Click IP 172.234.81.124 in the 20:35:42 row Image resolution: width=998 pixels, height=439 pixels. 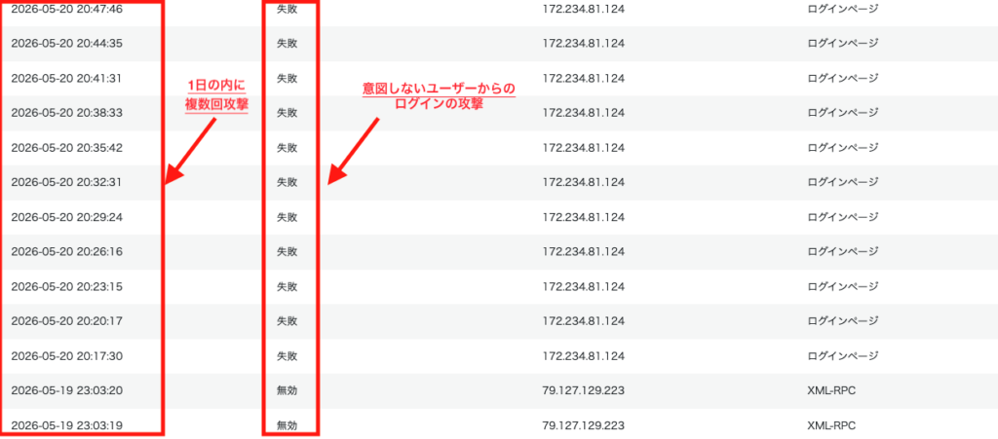(x=583, y=147)
